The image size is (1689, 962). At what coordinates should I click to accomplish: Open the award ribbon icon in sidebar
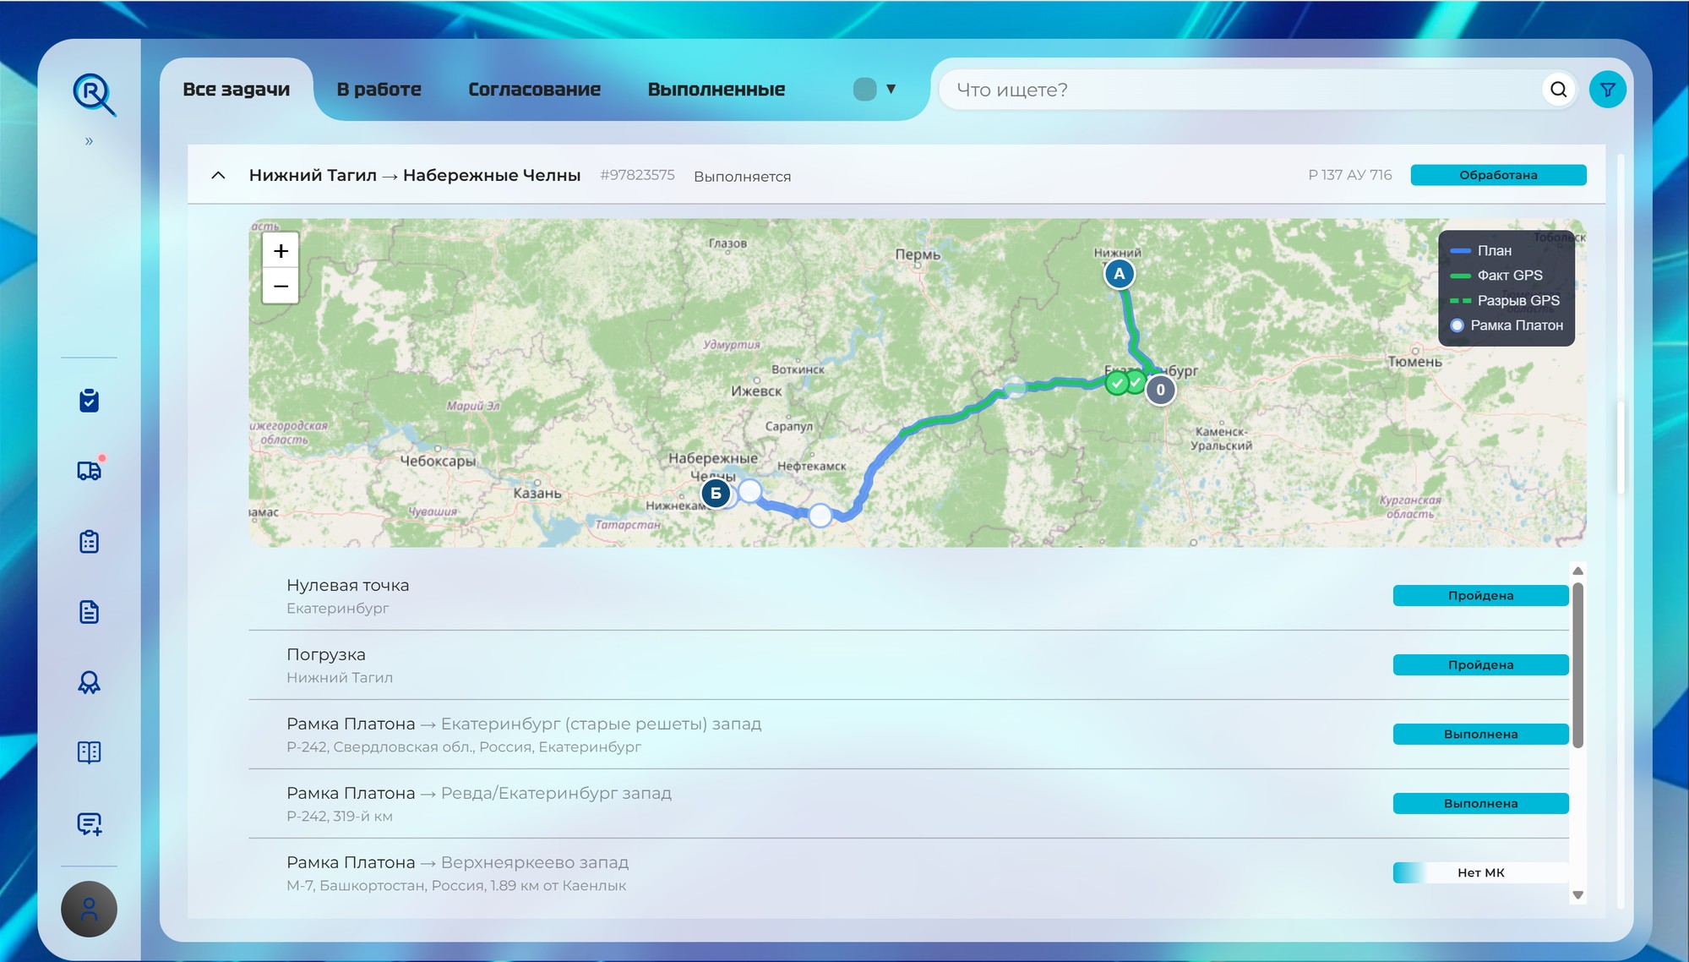tap(89, 682)
